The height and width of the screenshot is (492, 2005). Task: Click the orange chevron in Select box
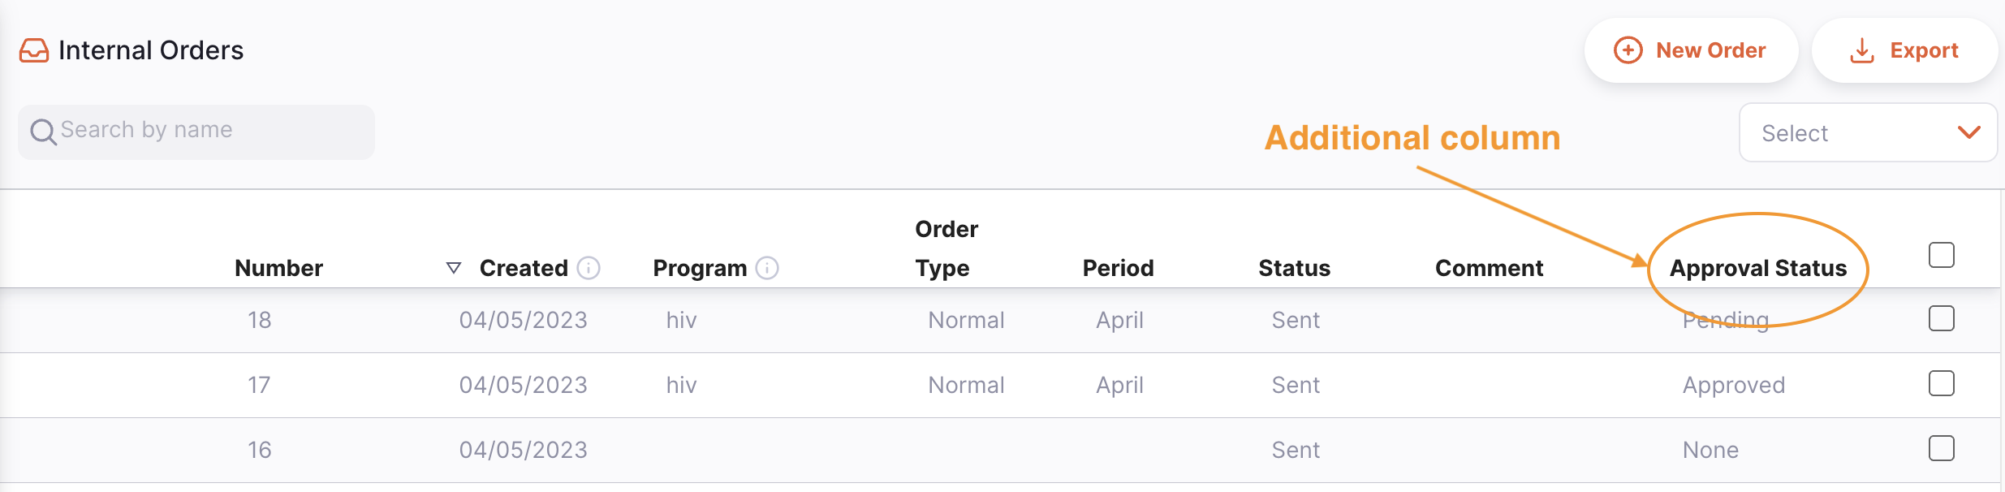point(1968,132)
